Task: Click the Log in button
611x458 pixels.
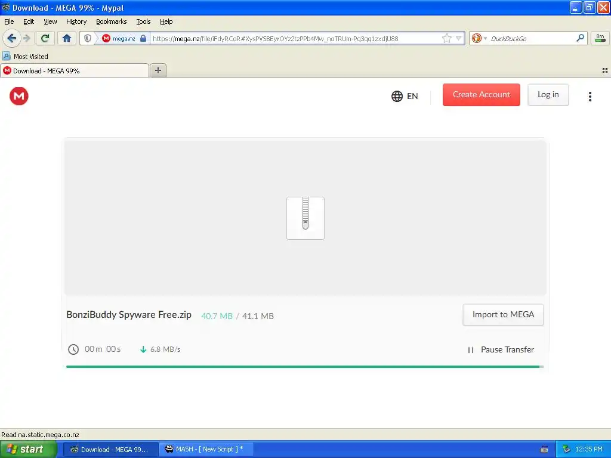Action: coord(548,95)
